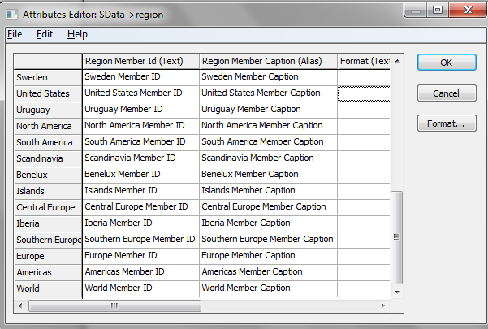Image resolution: width=488 pixels, height=329 pixels.
Task: Click the World Member ID cell
Action: pyautogui.click(x=140, y=288)
